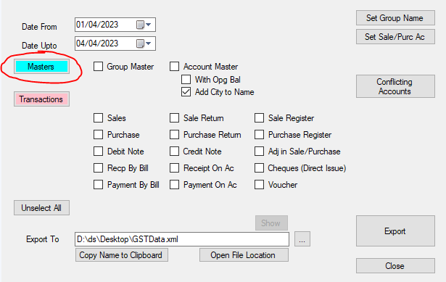This screenshot has width=446, height=282.
Task: Tick the With Opg Bal checkbox
Action: tap(186, 79)
